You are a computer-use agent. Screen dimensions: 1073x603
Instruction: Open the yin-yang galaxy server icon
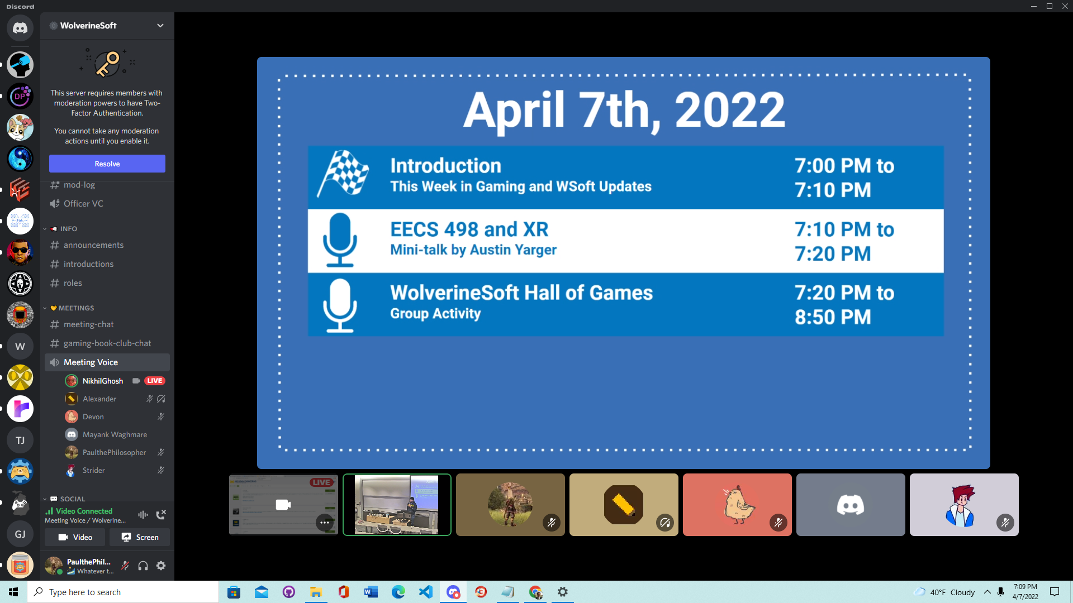coord(20,159)
